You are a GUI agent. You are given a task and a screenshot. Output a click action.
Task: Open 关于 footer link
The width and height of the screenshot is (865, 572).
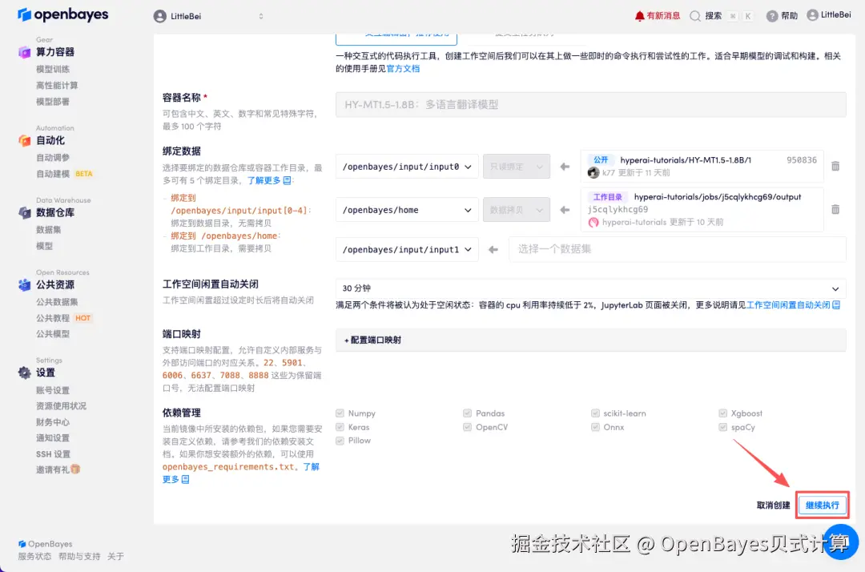click(x=116, y=557)
